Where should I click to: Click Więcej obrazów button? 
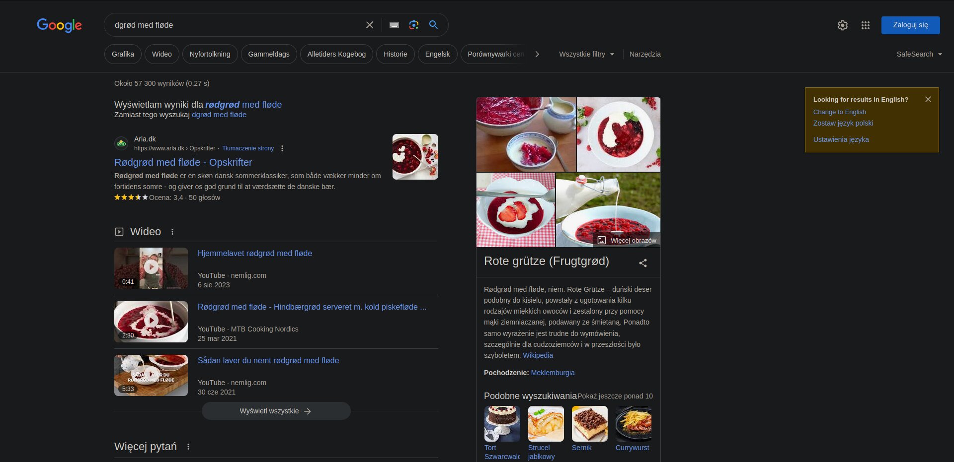pos(627,240)
